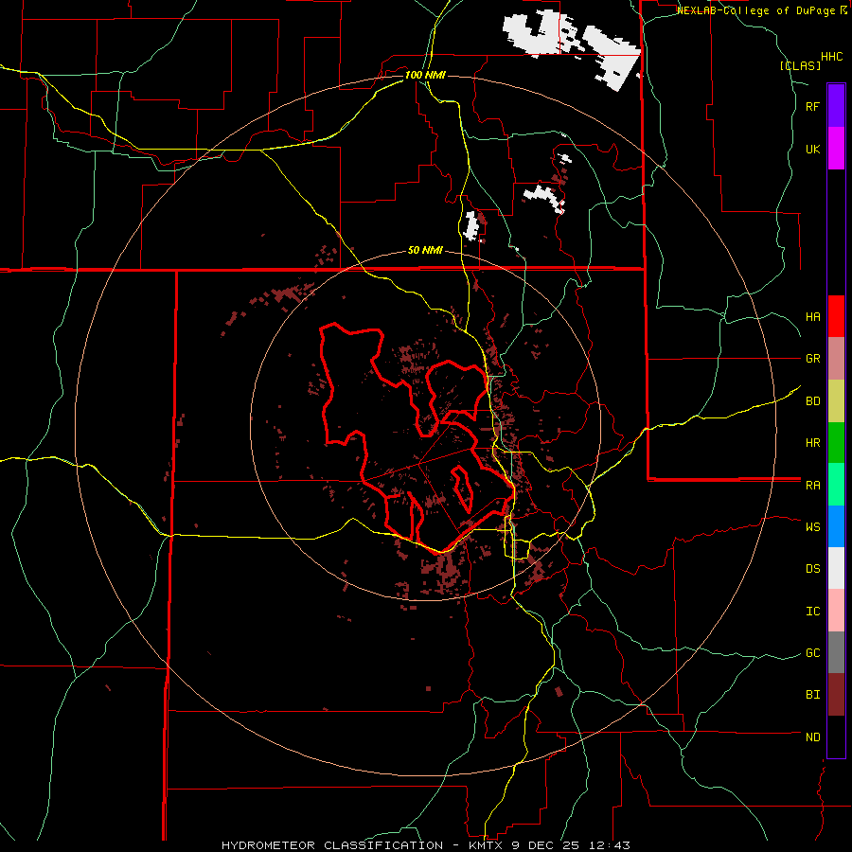
Task: Pick the RA light green legend swatch
Action: pyautogui.click(x=836, y=485)
